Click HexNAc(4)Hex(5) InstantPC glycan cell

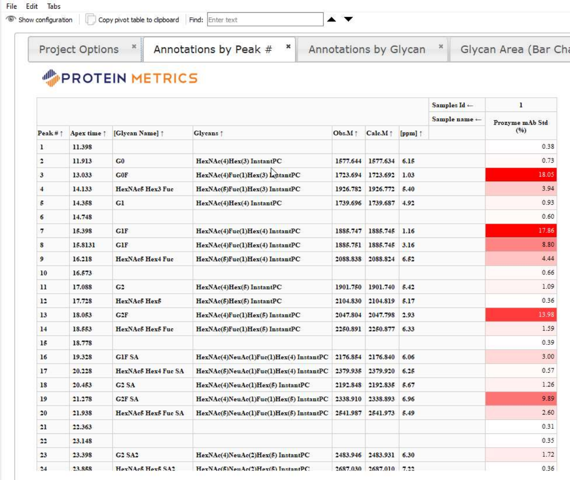[x=262, y=287]
